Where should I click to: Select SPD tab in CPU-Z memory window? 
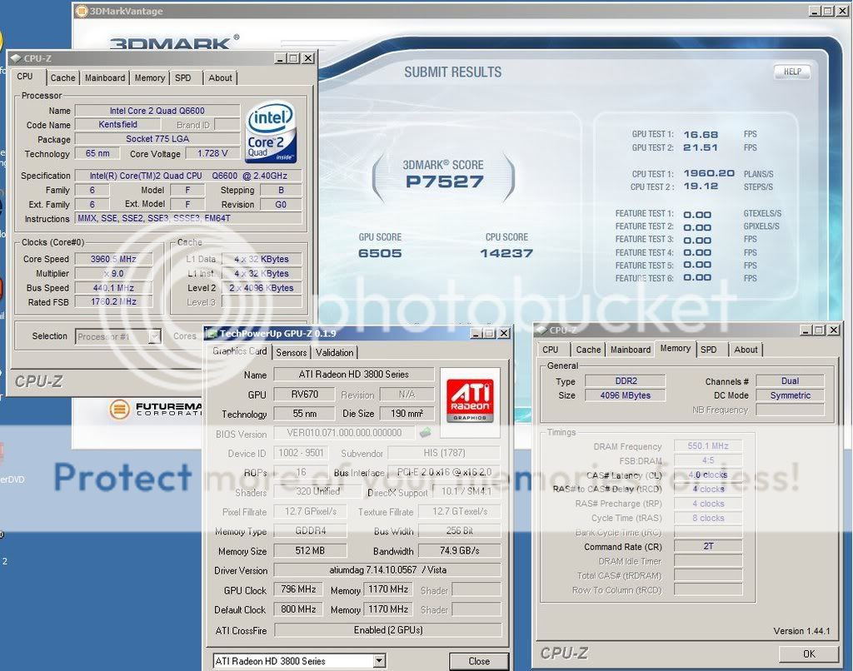[708, 350]
